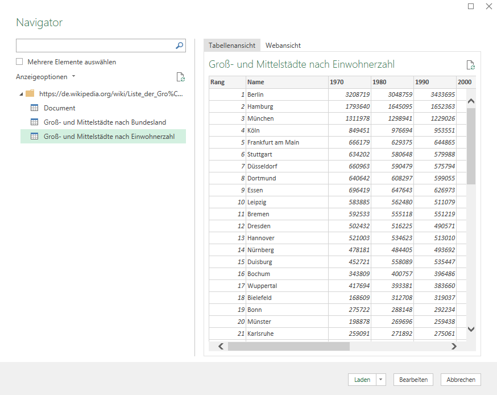The image size is (497, 395).
Task: Select the Tabellenansicht tab
Action: click(232, 46)
